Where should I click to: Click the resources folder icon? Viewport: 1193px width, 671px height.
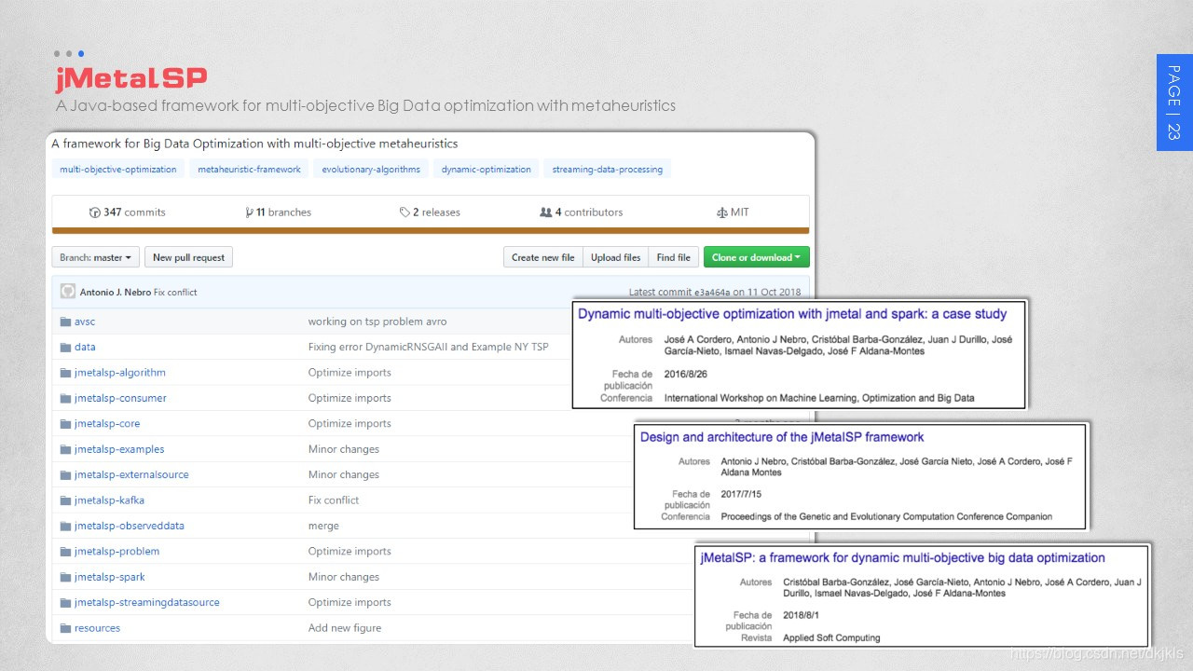coord(65,628)
